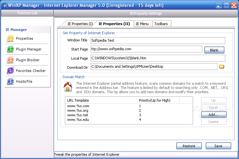This screenshot has width=239, height=159.
Task: Click the Down priority button
Action: 214,108
